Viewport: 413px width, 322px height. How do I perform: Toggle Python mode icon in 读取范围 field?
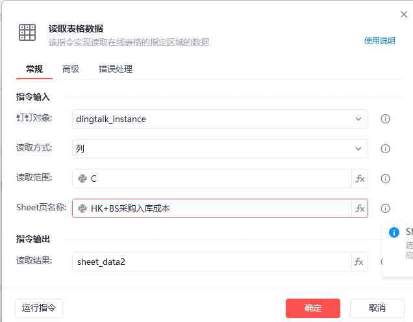point(82,179)
